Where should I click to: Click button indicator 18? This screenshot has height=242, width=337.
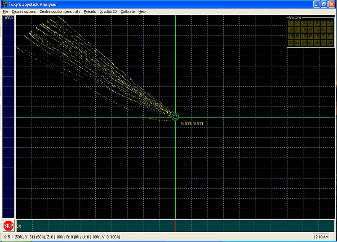tap(310, 36)
